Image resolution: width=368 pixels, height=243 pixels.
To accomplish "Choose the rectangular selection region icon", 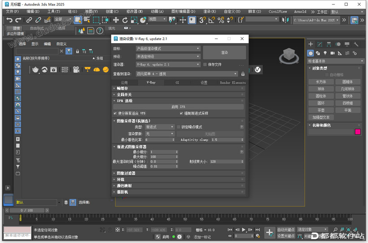I will pos(96,20).
